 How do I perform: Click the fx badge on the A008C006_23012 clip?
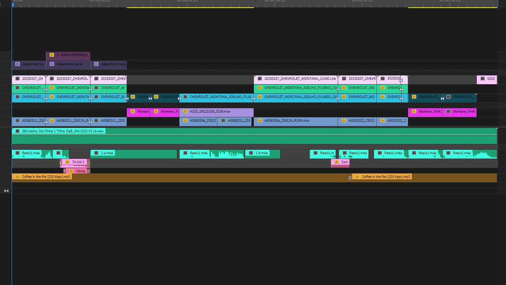[x=185, y=121]
